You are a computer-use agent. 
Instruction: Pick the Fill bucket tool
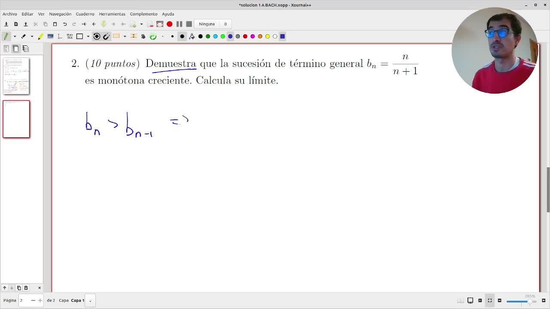pos(192,36)
